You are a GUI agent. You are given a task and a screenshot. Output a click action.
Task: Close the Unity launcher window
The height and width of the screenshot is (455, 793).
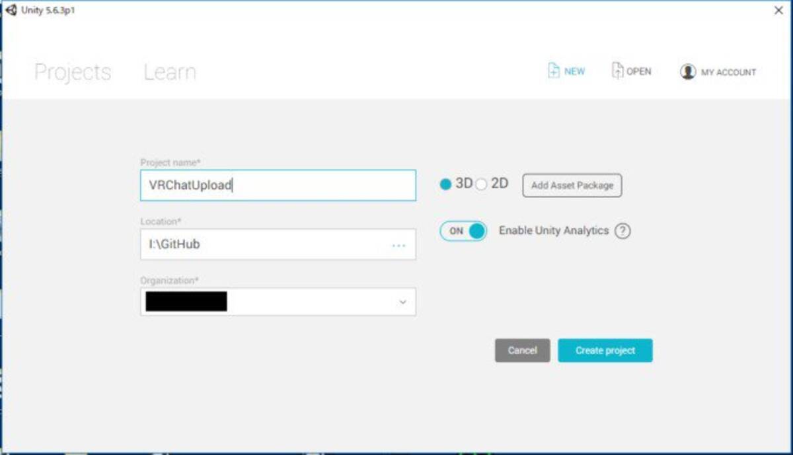click(x=778, y=11)
